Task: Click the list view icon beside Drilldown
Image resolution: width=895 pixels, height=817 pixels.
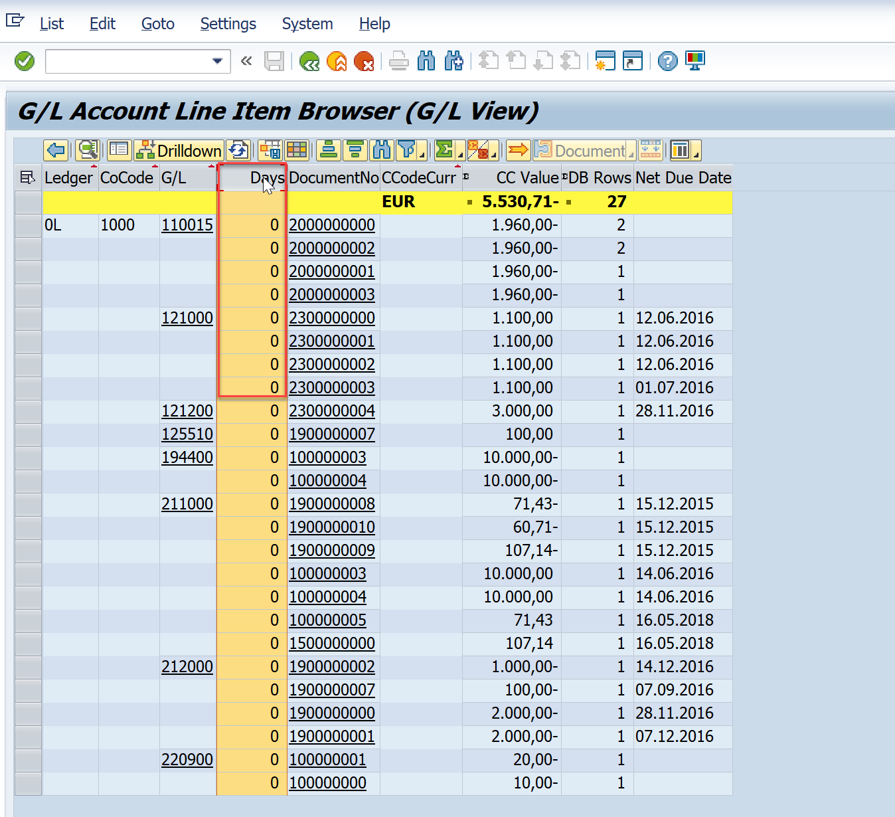Action: (119, 151)
